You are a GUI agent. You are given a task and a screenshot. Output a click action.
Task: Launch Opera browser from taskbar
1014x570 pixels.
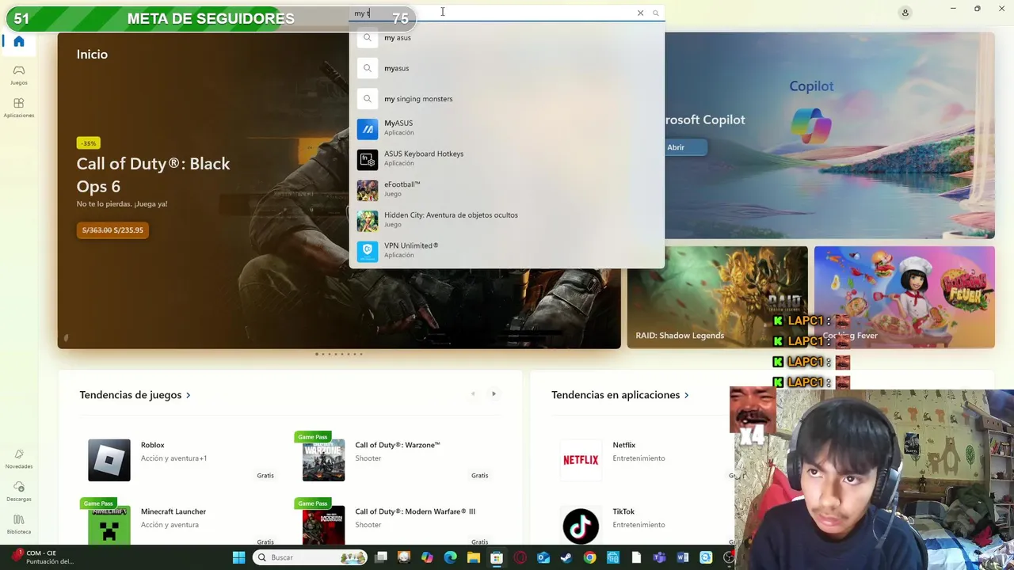pos(520,557)
